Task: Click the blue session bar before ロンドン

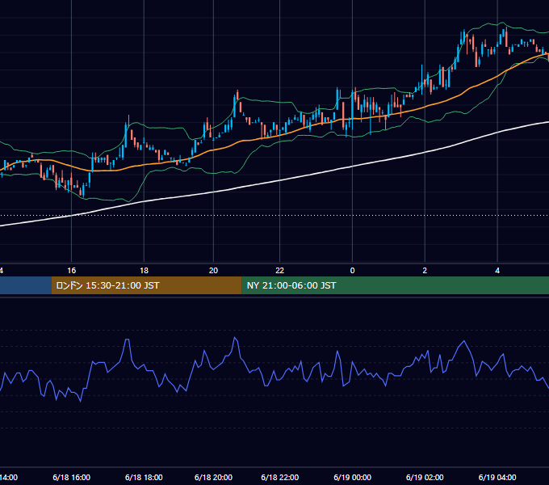Action: point(26,285)
